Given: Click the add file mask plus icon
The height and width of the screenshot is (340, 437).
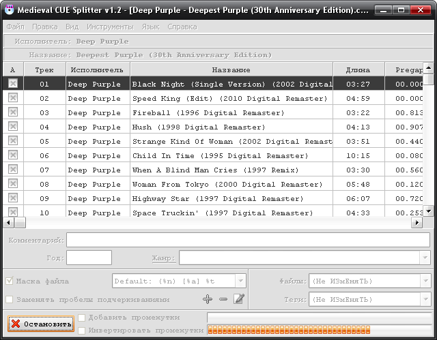Looking at the screenshot, I should click(x=208, y=299).
